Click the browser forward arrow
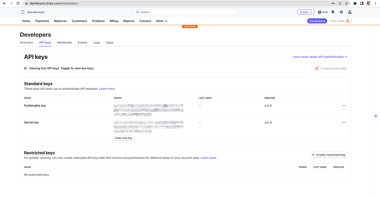Screen dimensions: 380x198 [11, 4]
